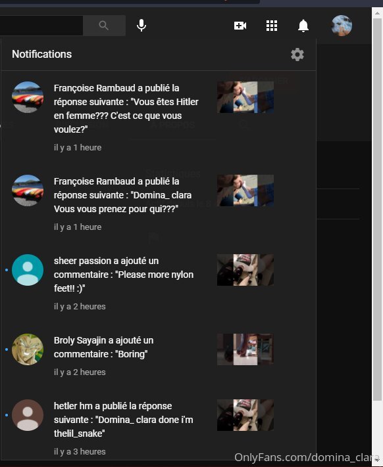383x467 pixels.
Task: Open Broly Sayajin's "Boring" comment notification
Action: coord(159,356)
